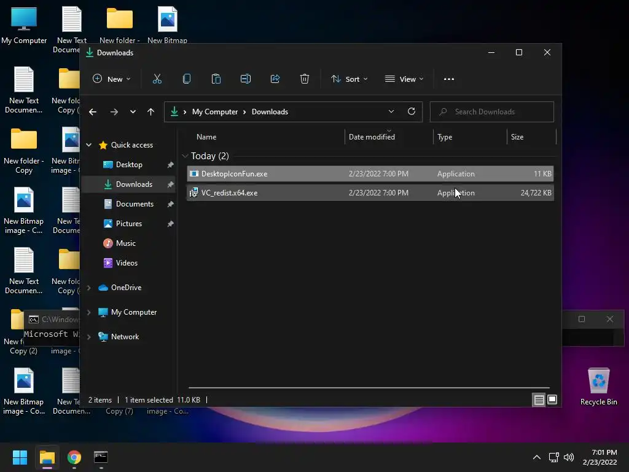Click the Search Downloads field
This screenshot has width=629, height=472.
click(492, 112)
